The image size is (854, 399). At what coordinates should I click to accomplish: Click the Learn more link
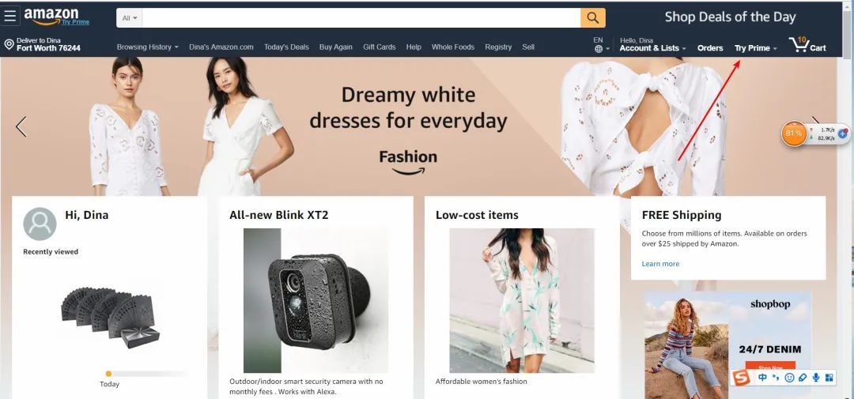pyautogui.click(x=660, y=263)
